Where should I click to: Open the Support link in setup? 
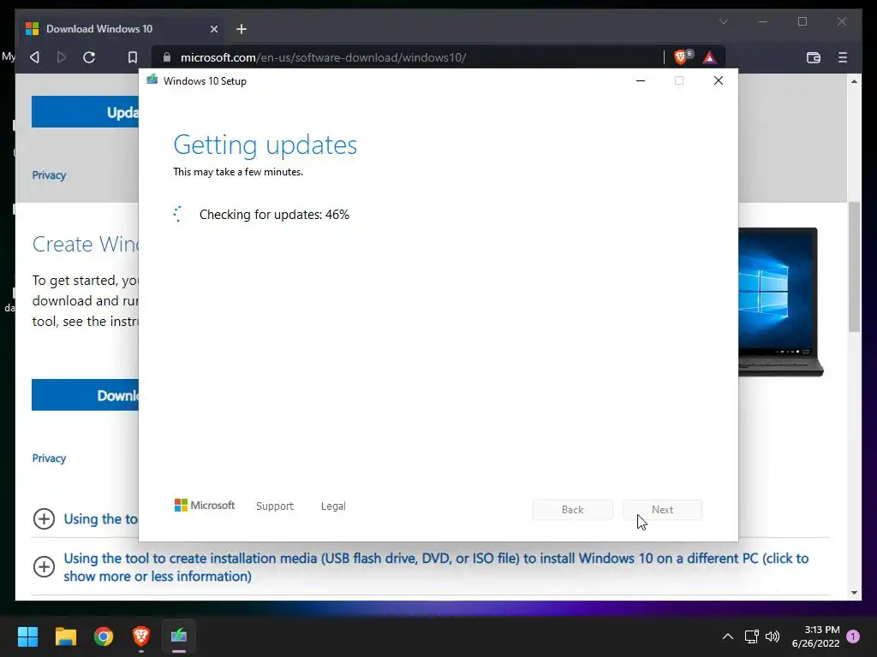[275, 506]
